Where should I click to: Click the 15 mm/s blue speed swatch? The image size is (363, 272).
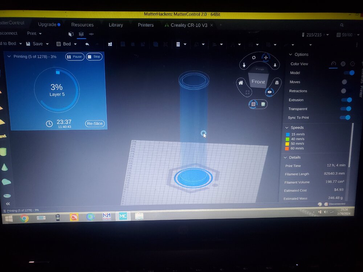[x=287, y=135]
